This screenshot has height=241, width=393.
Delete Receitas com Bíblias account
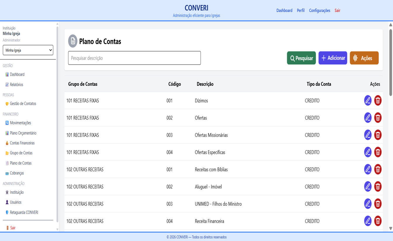pos(378,169)
